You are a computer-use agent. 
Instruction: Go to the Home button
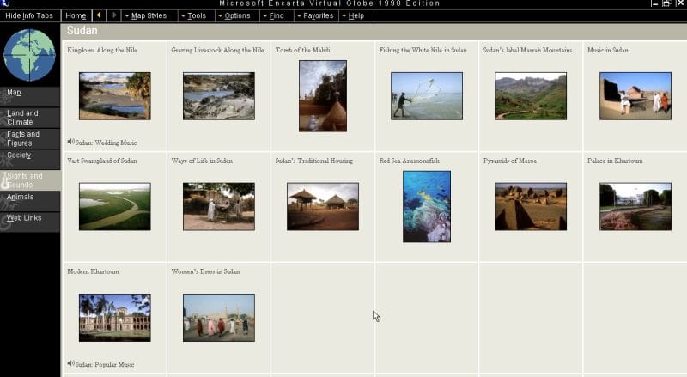click(76, 15)
